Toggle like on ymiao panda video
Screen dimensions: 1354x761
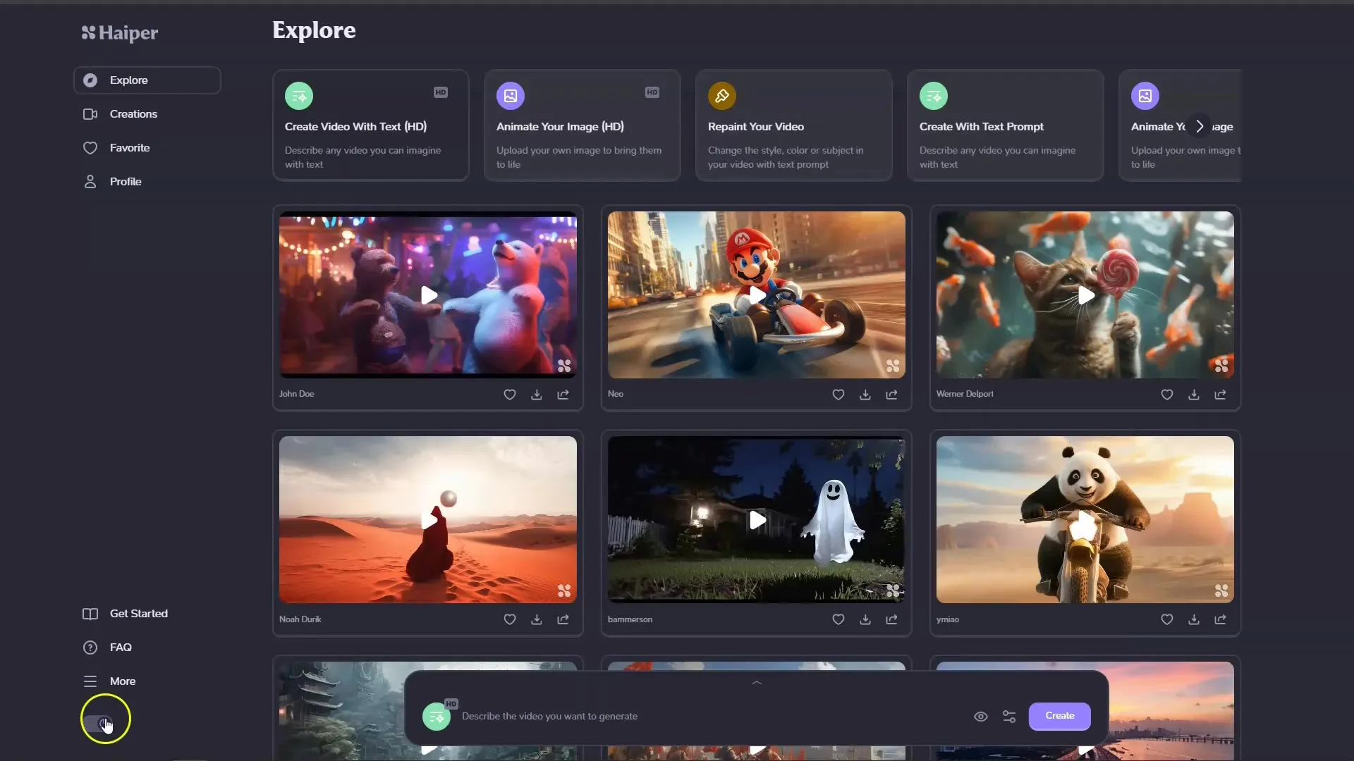point(1166,619)
